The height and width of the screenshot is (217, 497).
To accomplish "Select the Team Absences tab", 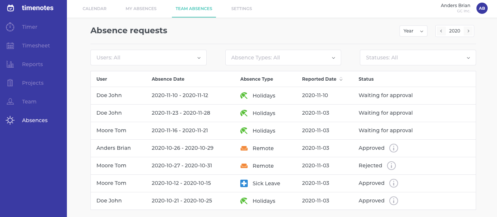I will click(194, 9).
